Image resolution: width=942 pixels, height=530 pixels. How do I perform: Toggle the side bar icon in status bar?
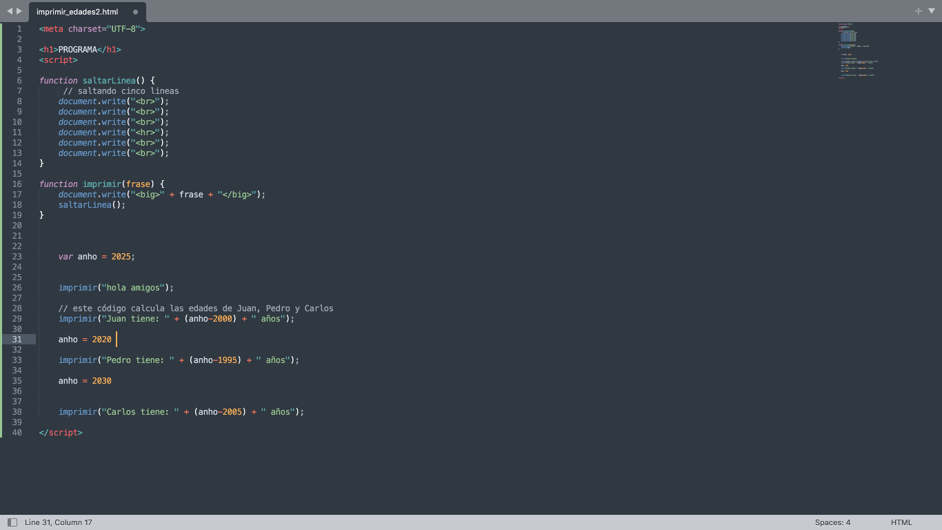tap(12, 522)
